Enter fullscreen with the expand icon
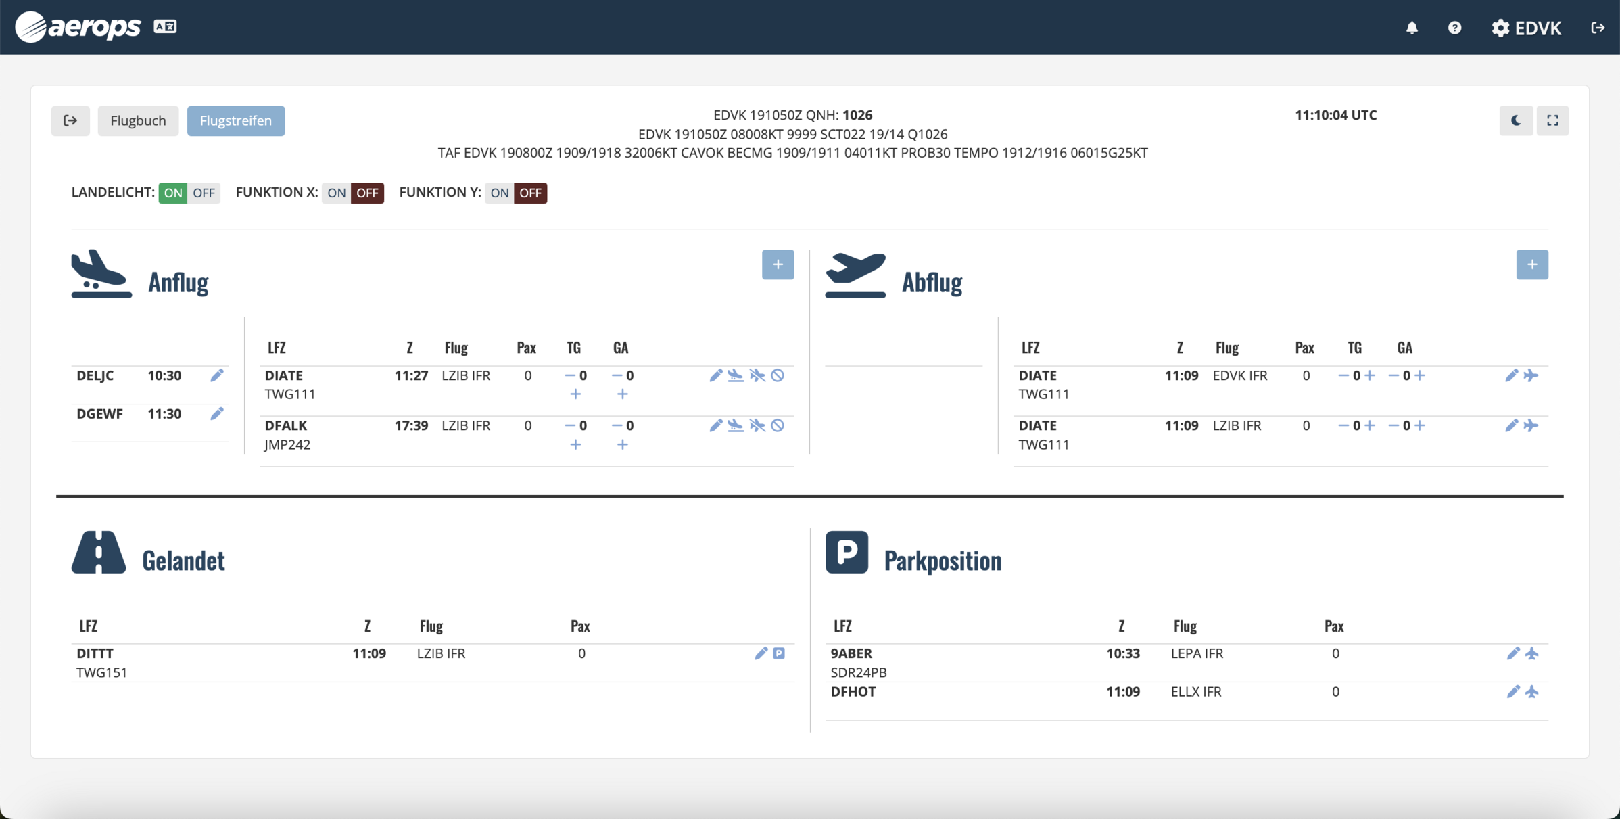1620x819 pixels. point(1552,120)
